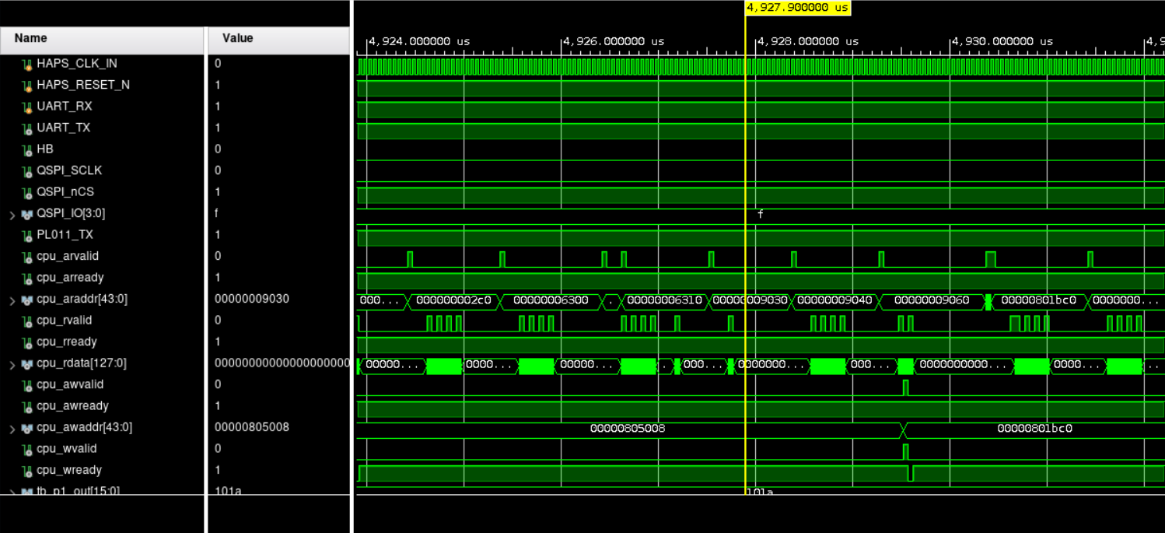
Task: Select the cpu_rready signal icon
Action: [x=26, y=342]
